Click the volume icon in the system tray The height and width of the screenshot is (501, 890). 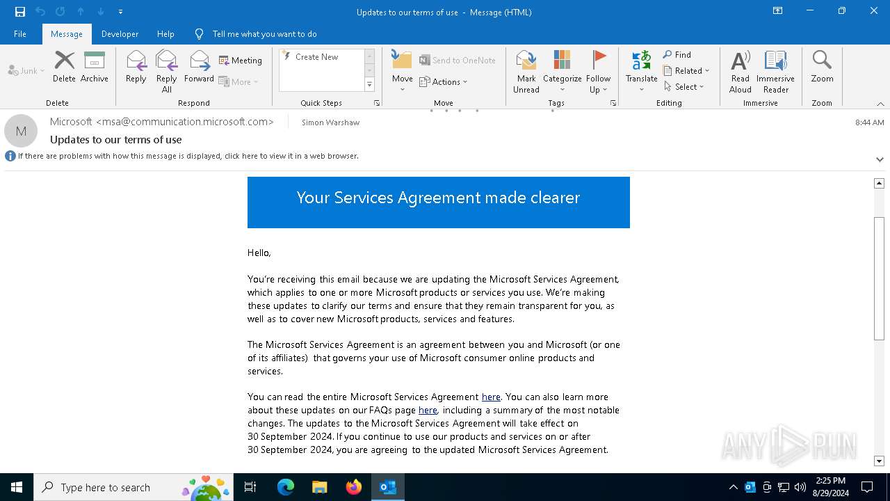[800, 487]
